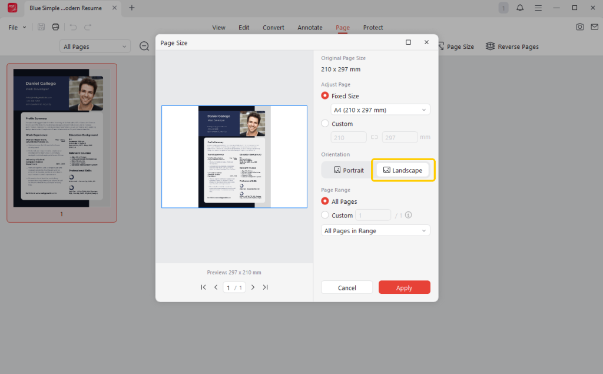603x374 pixels.
Task: Open the Convert tab
Action: point(273,28)
